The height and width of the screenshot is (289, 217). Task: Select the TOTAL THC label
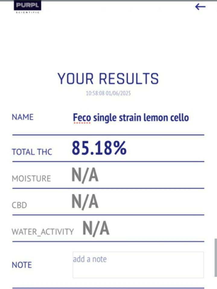pos(32,152)
